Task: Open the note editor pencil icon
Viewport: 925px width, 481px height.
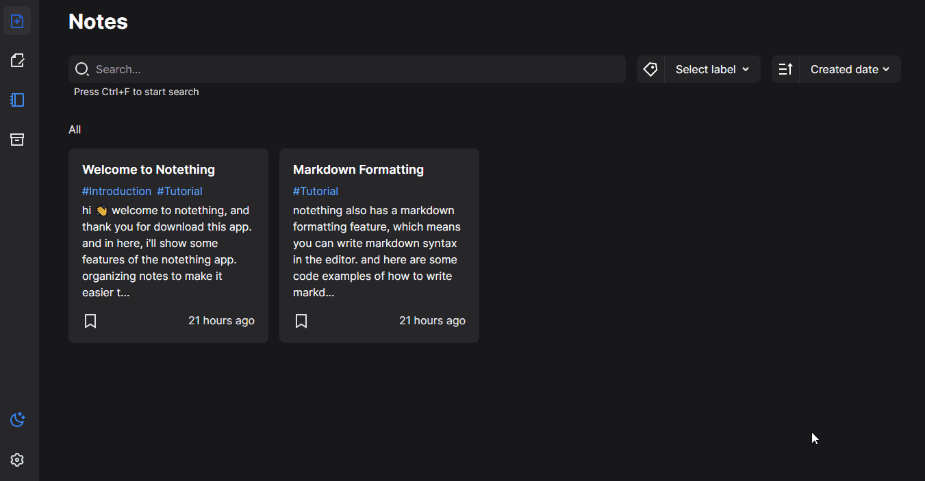Action: (x=17, y=60)
